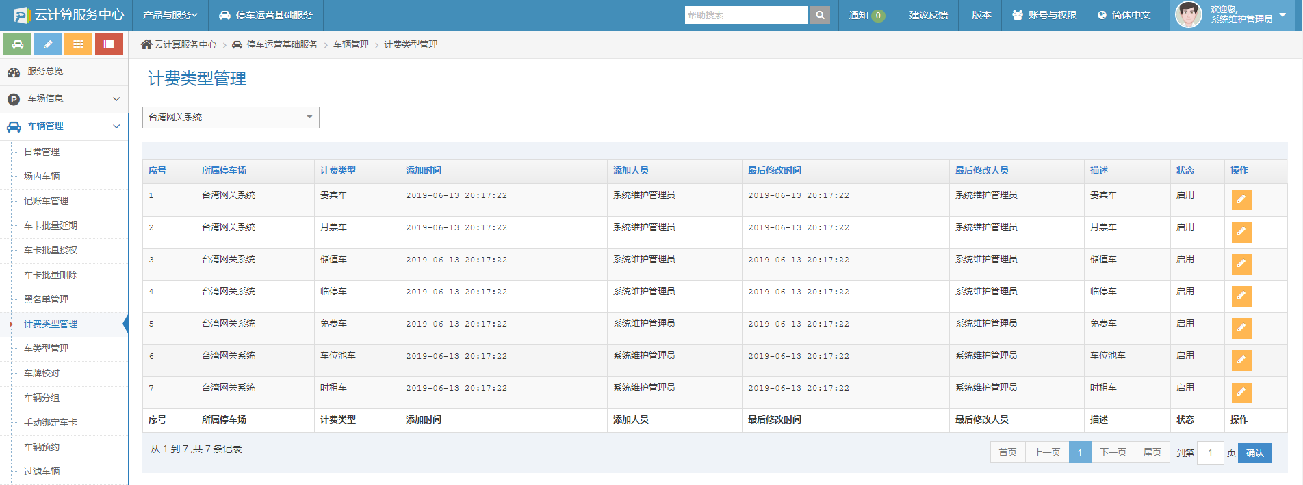Expand the 车场信息 sidebar section

[64, 99]
